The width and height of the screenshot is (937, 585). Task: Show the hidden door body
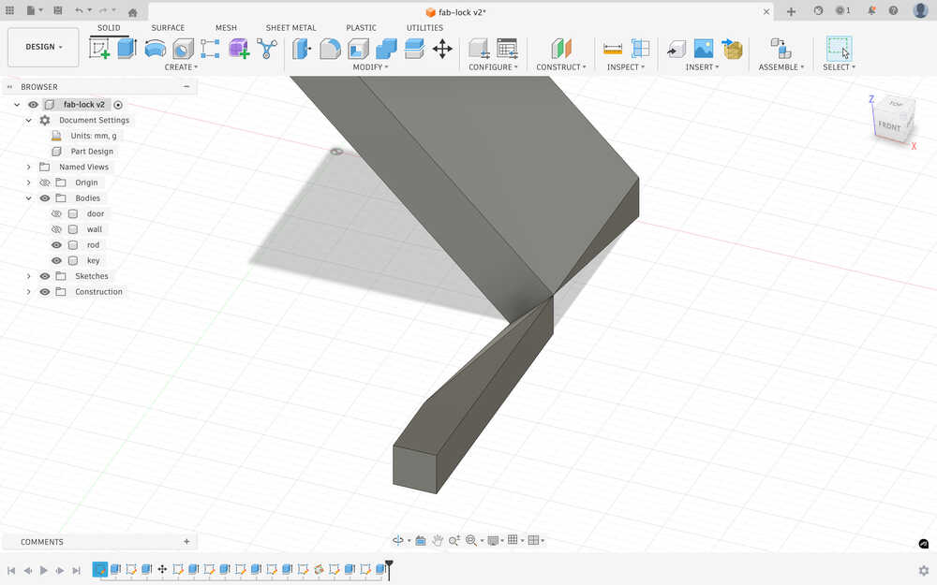[x=56, y=213]
